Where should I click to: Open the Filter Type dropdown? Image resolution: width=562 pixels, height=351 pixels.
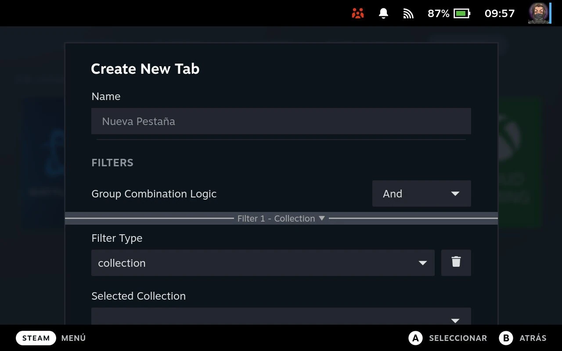(x=263, y=263)
